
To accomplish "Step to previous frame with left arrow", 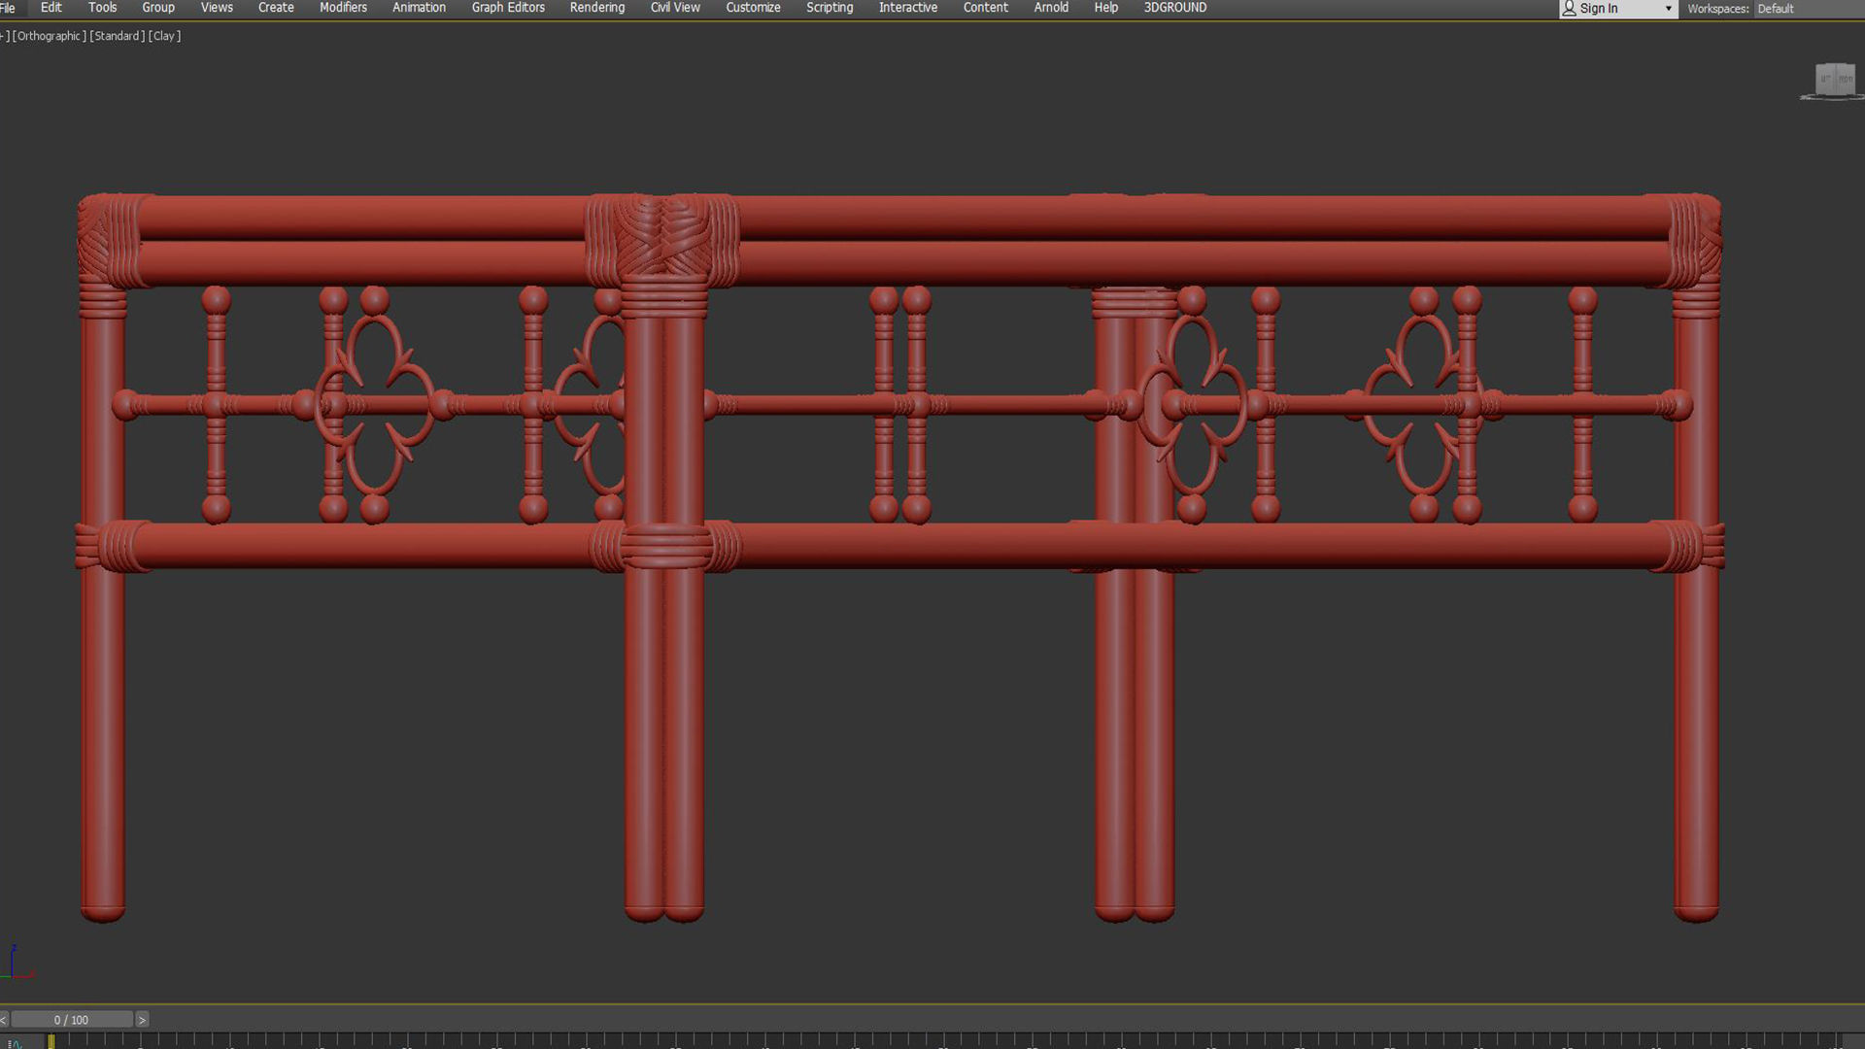I will click(x=4, y=1020).
